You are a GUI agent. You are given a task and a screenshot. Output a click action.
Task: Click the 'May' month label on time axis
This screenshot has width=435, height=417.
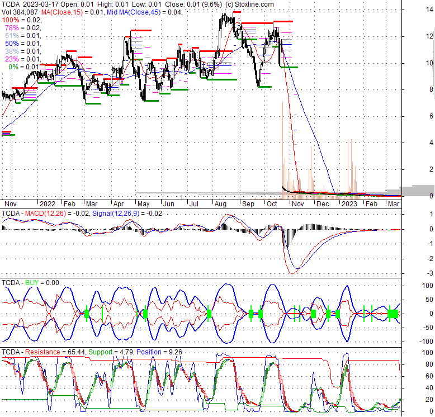coord(144,204)
